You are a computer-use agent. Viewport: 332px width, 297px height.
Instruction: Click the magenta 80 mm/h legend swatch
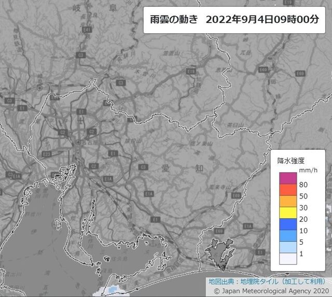[x=288, y=178]
